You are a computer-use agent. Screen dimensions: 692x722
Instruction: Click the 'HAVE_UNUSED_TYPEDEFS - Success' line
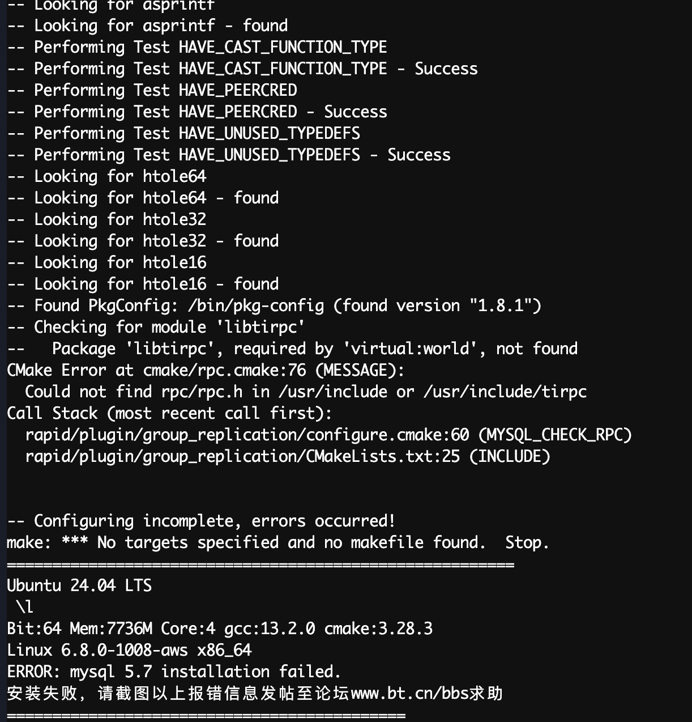click(x=229, y=155)
